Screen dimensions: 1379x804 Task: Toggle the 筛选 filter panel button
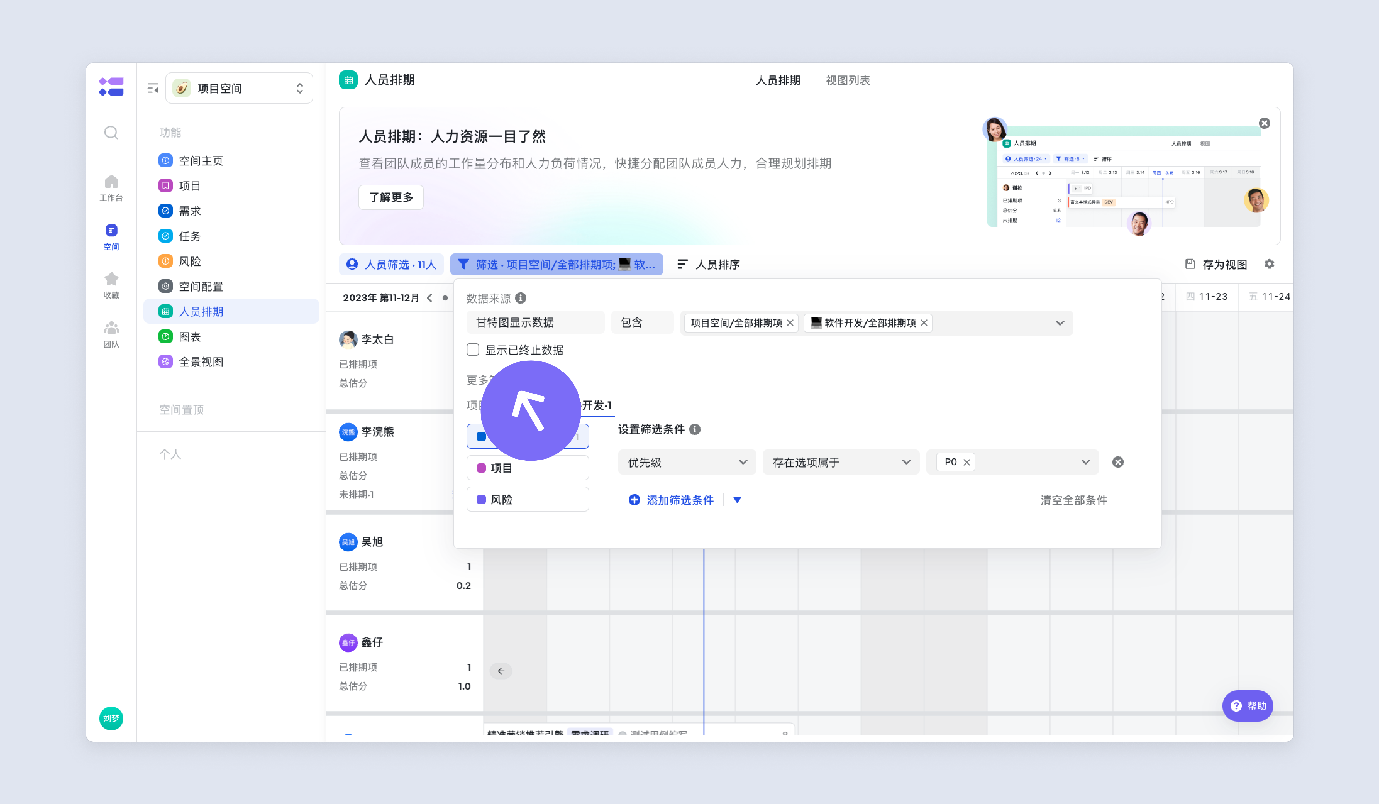[x=557, y=264]
